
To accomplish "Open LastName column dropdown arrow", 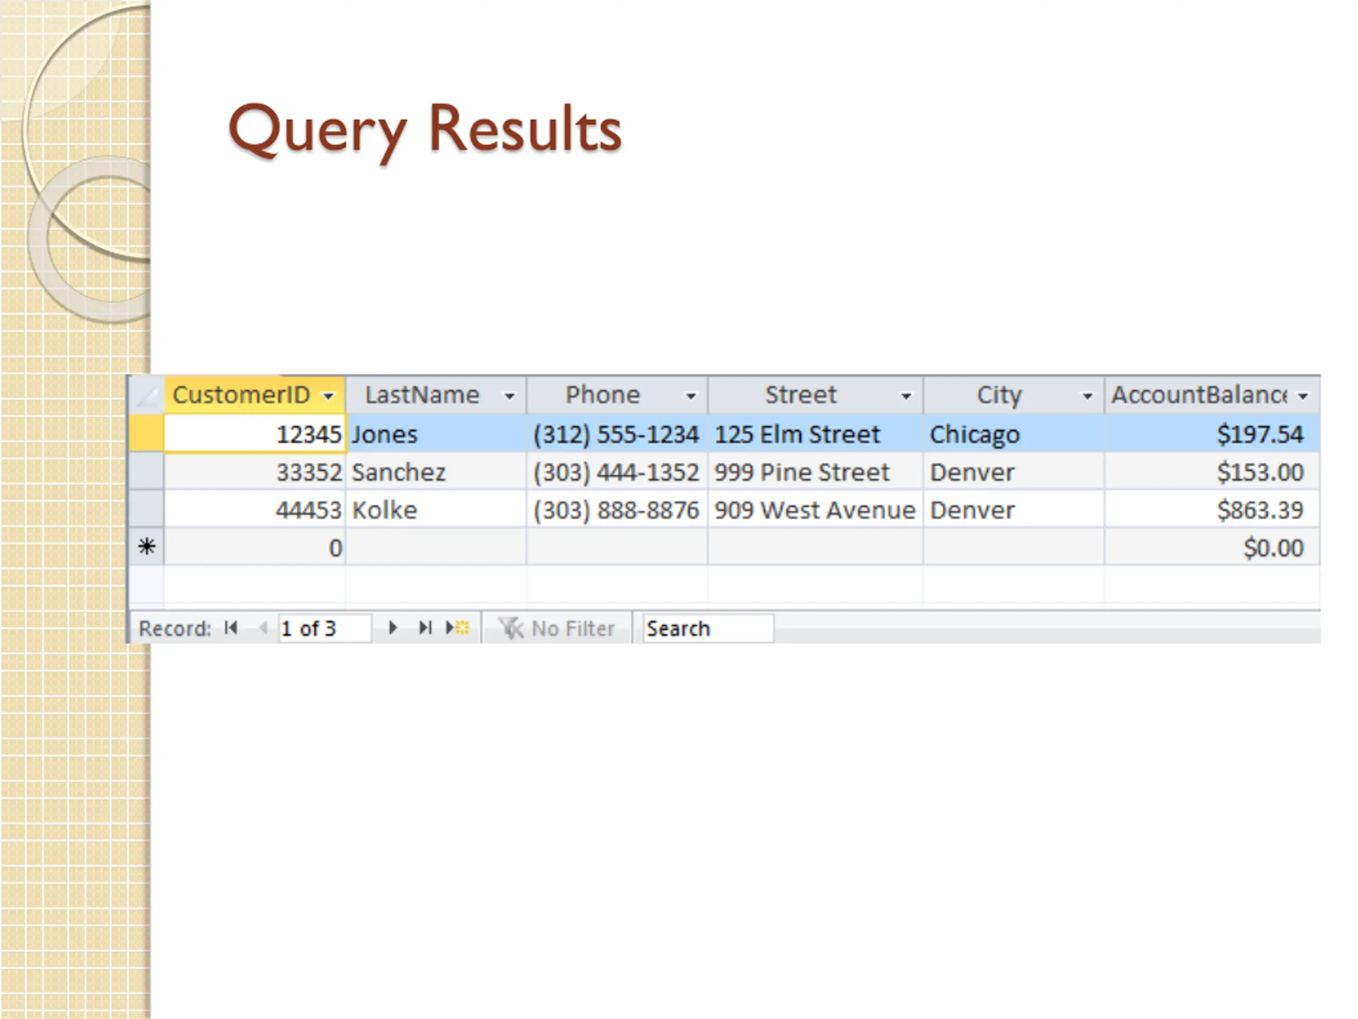I will click(510, 396).
